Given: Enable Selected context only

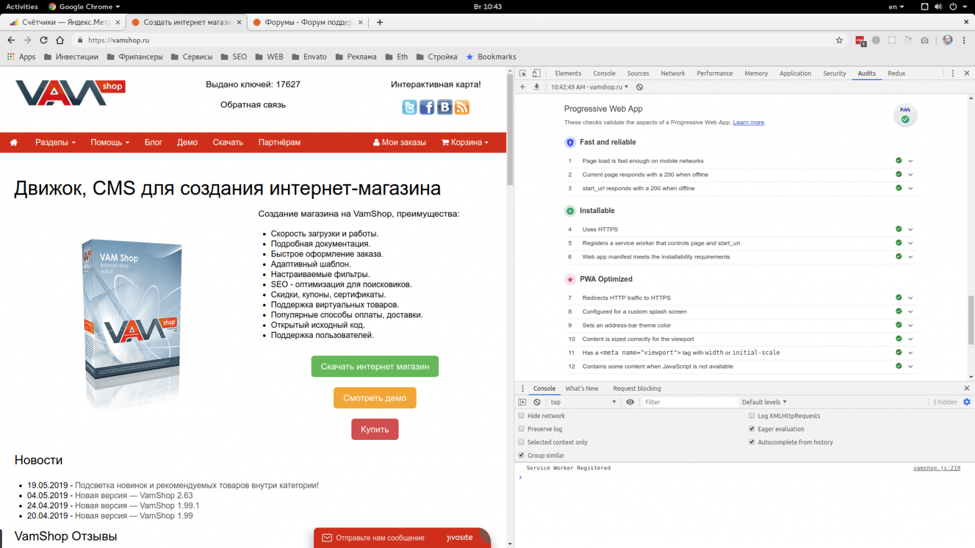Looking at the screenshot, I should coord(521,442).
